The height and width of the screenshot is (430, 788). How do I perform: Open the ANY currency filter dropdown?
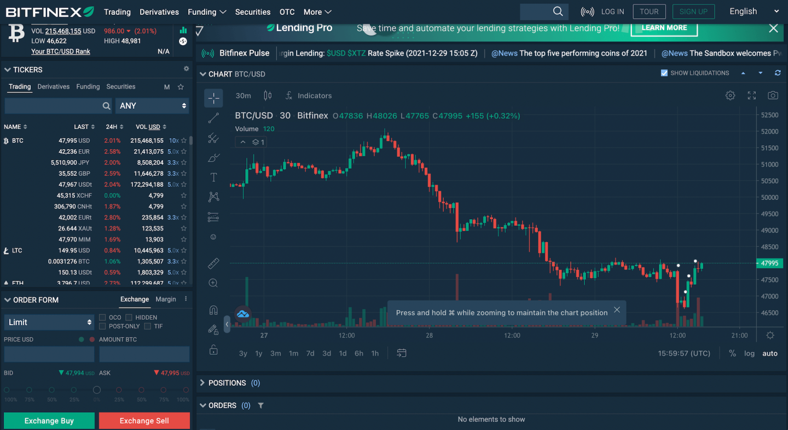(x=152, y=105)
